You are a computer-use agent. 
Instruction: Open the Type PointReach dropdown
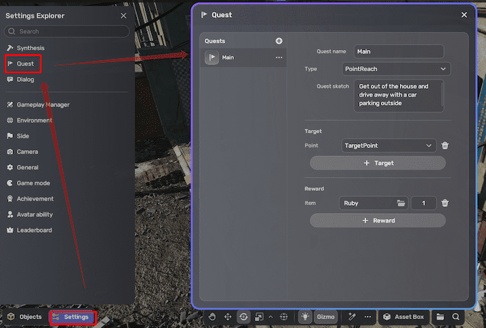(396, 69)
